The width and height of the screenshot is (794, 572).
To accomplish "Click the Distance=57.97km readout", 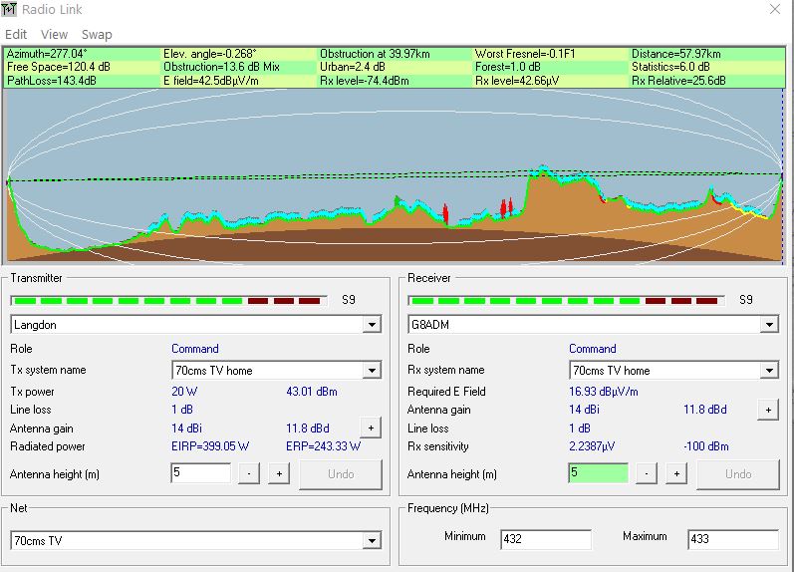I will tap(676, 54).
